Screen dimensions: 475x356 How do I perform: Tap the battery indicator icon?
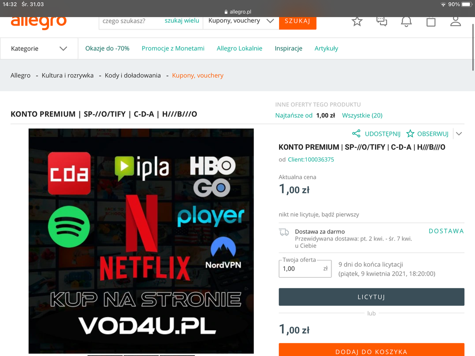pyautogui.click(x=467, y=4)
